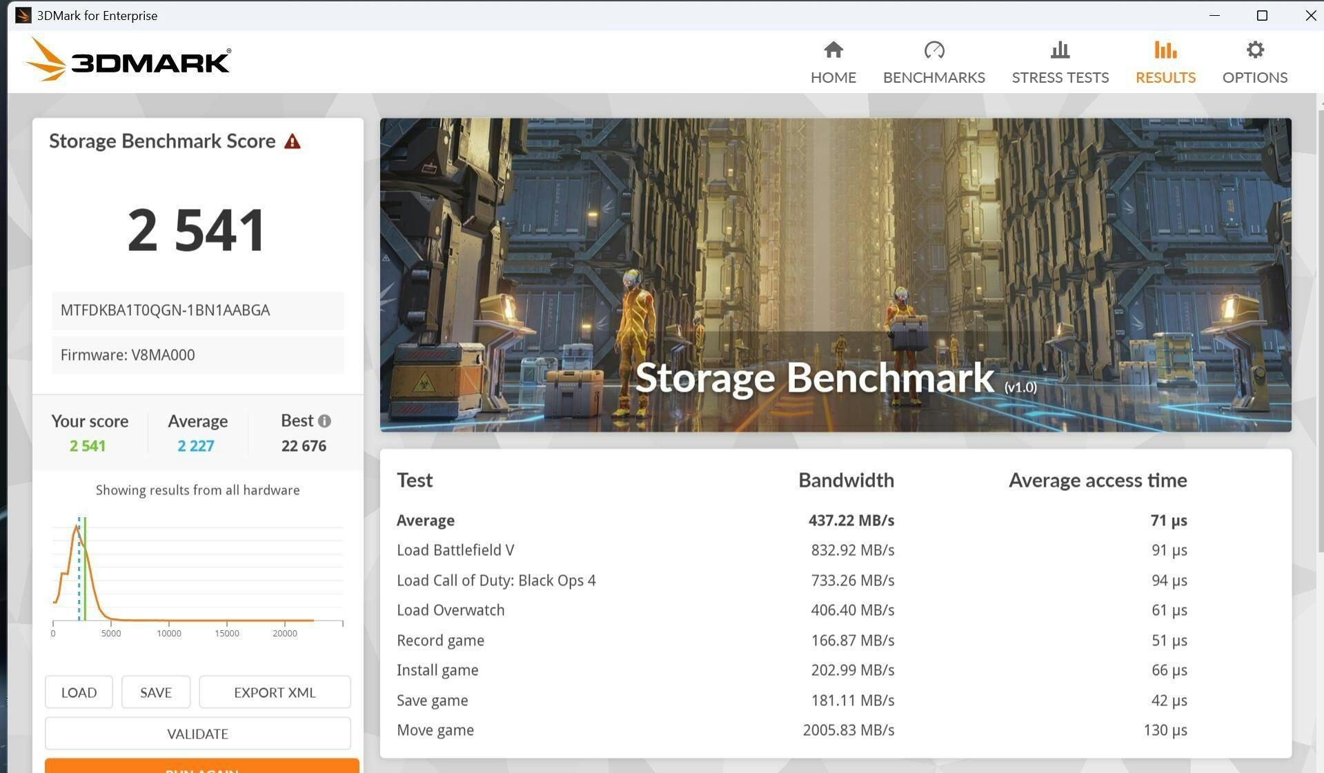Image resolution: width=1324 pixels, height=773 pixels.
Task: Click the main score 2 541
Action: pyautogui.click(x=197, y=230)
